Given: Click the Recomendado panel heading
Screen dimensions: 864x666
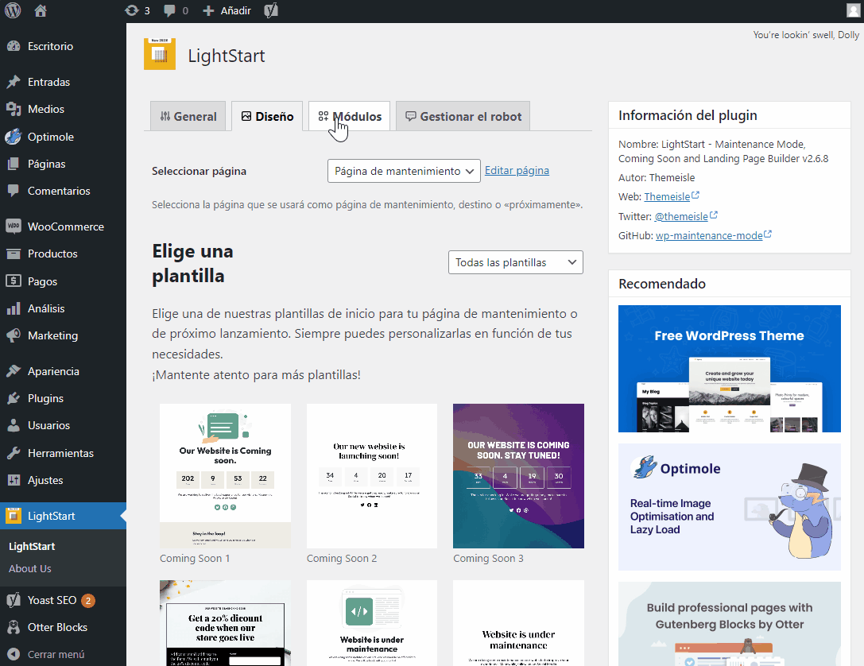Looking at the screenshot, I should point(662,284).
